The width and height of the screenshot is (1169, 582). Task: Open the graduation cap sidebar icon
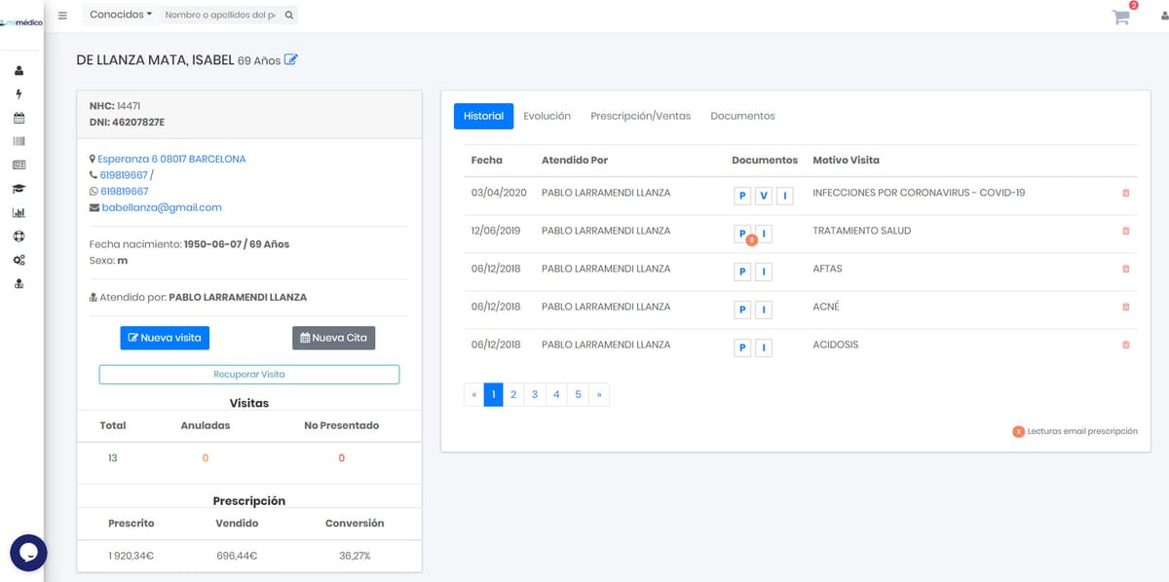19,189
